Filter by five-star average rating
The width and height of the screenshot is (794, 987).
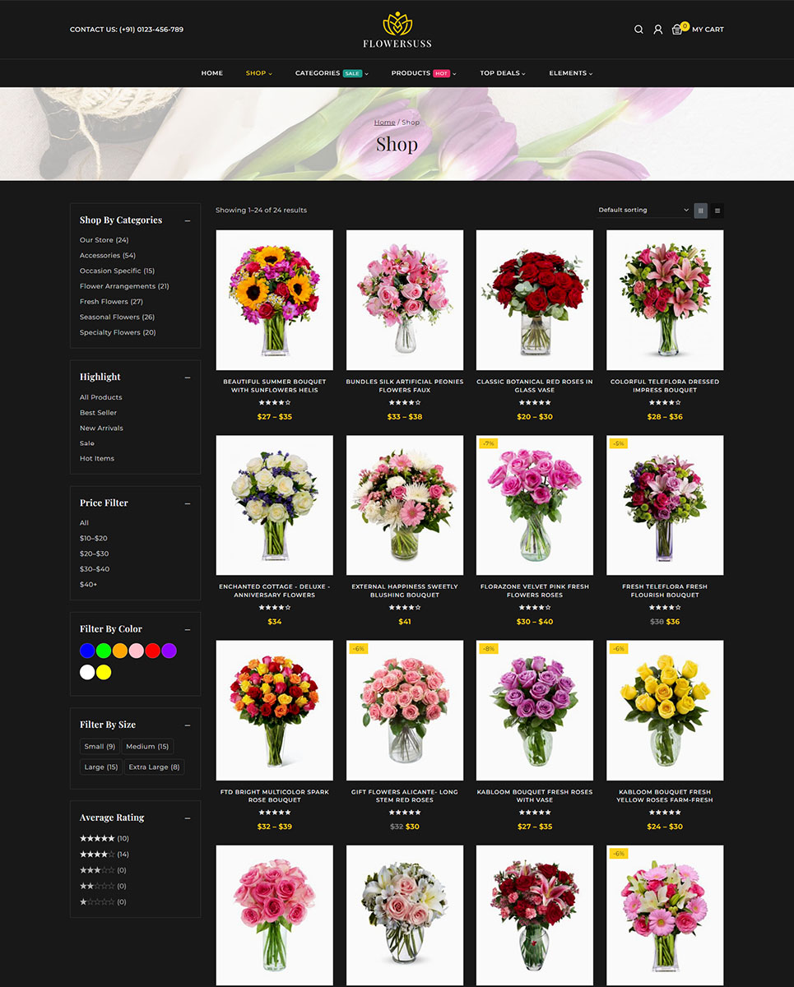click(97, 838)
